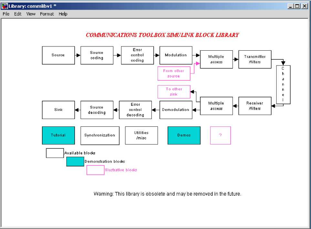Click the white Available blocks legend box
The width and height of the screenshot is (311, 229).
(55, 153)
